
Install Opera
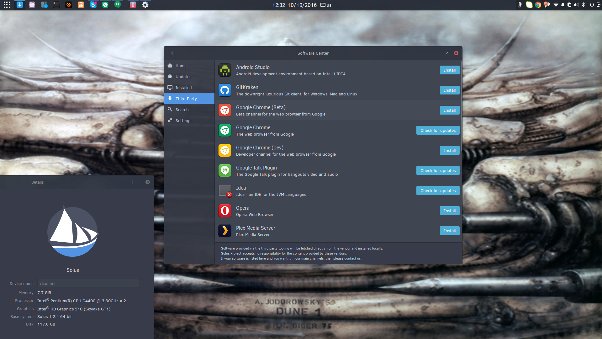tap(450, 211)
